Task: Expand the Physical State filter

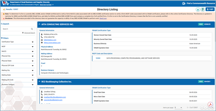Action: tap(18, 61)
